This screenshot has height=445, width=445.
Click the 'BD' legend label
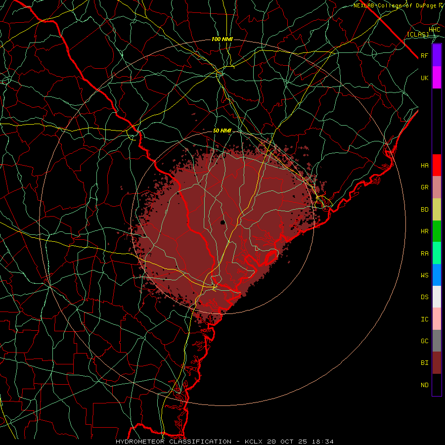pos(425,210)
